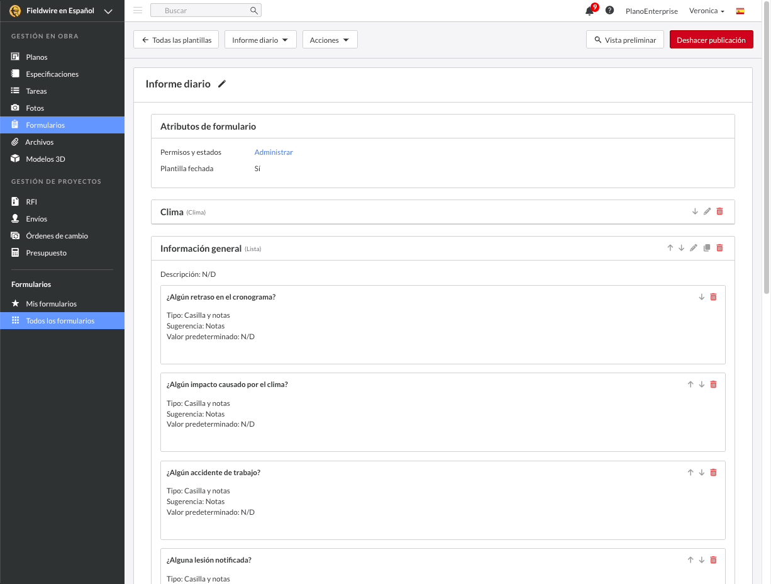Click the 'Atributos de formulario' heading
The width and height of the screenshot is (771, 584).
[208, 126]
